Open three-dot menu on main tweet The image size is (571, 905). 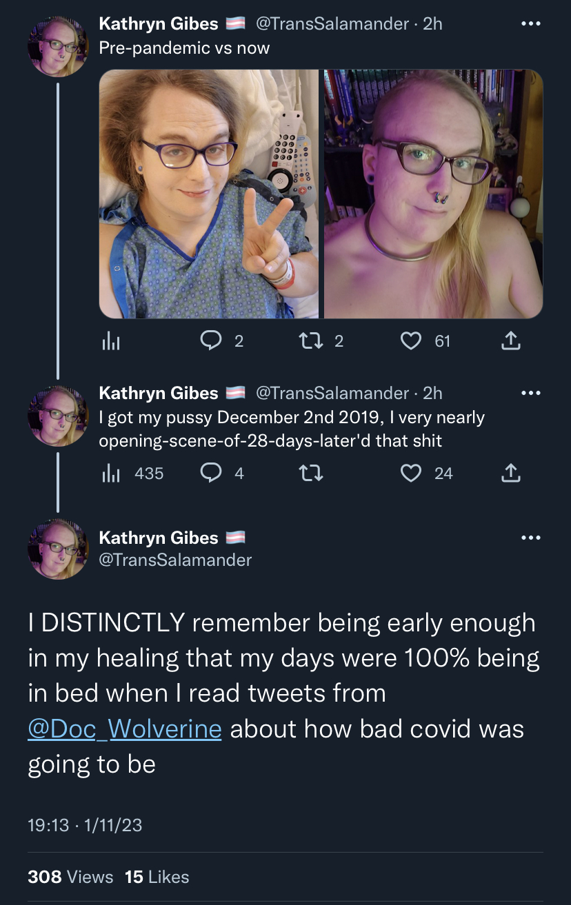click(x=530, y=538)
